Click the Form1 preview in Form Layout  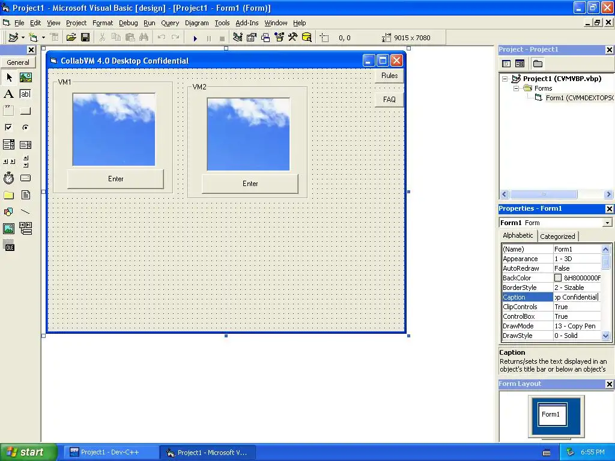click(552, 414)
